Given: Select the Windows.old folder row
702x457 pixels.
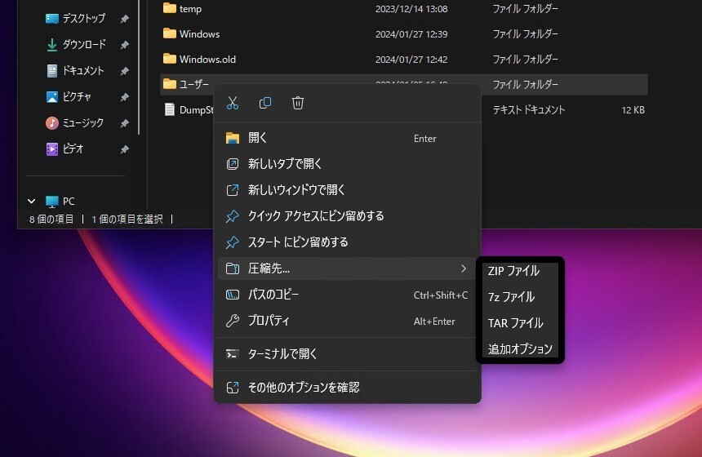Looking at the screenshot, I should click(207, 59).
